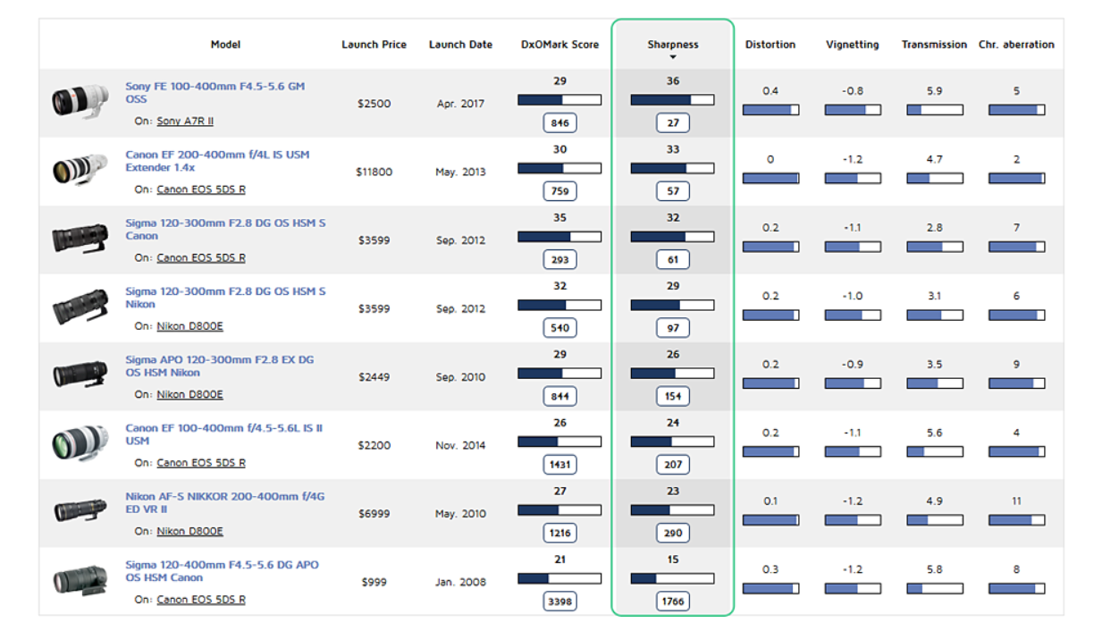Screen dimensions: 1119x631
Task: Click the $6999 launch price
Action: (x=374, y=514)
